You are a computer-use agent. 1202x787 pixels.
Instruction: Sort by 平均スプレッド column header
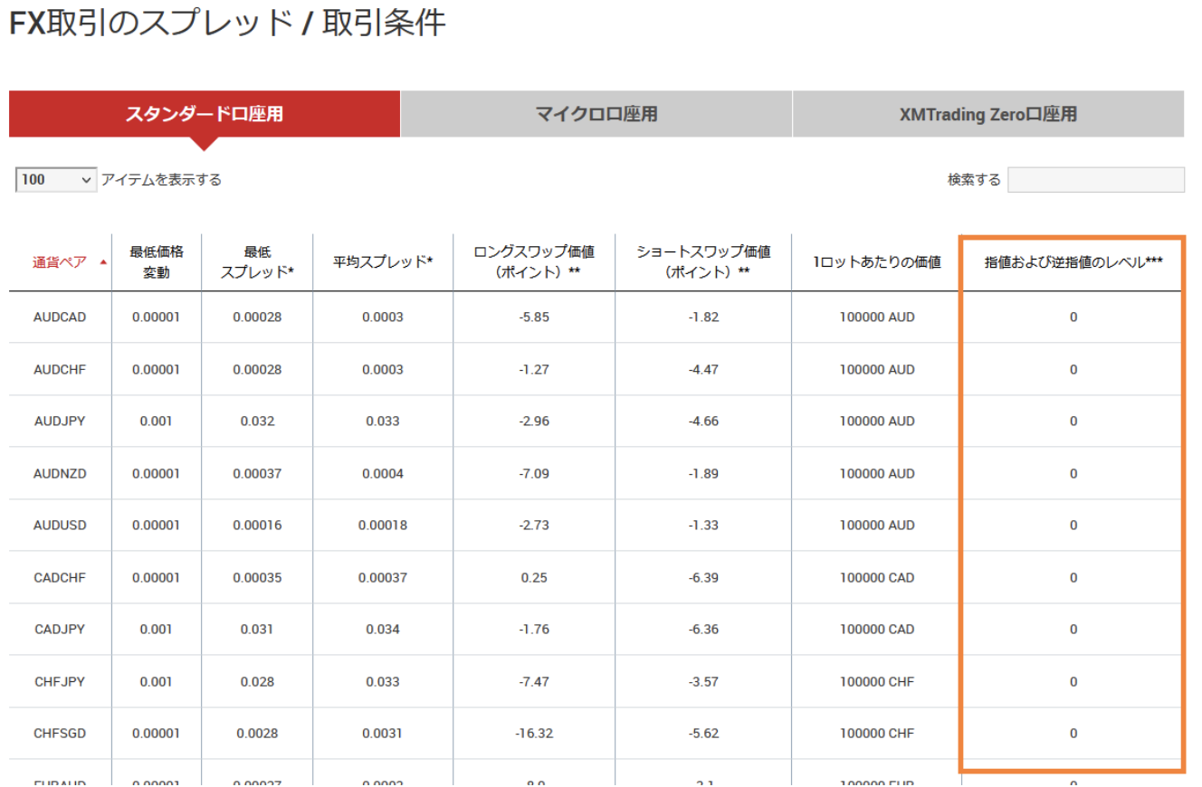[x=383, y=262]
